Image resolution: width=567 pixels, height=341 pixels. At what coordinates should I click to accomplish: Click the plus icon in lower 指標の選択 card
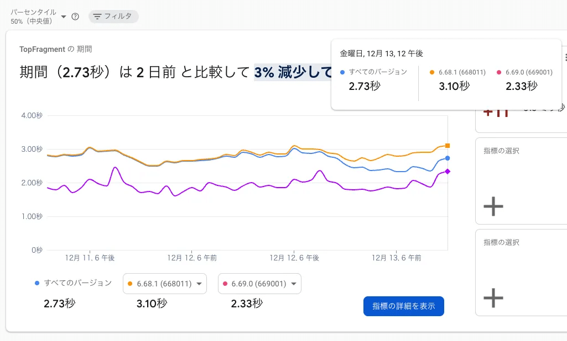pyautogui.click(x=493, y=298)
